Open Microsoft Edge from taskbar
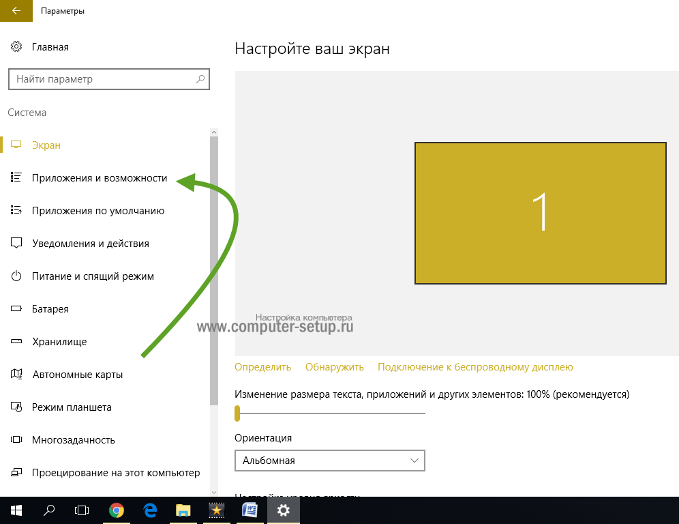Screen dimensions: 679x524 pyautogui.click(x=150, y=510)
